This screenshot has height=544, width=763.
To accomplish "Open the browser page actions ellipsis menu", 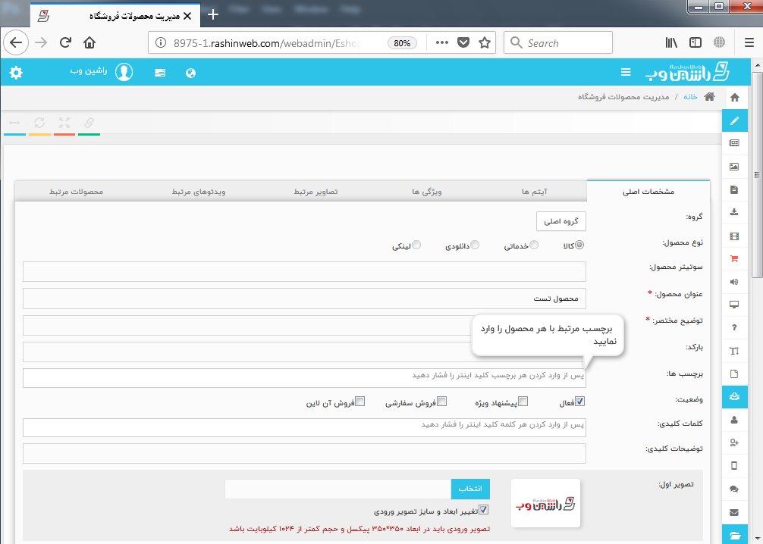I will tap(442, 42).
